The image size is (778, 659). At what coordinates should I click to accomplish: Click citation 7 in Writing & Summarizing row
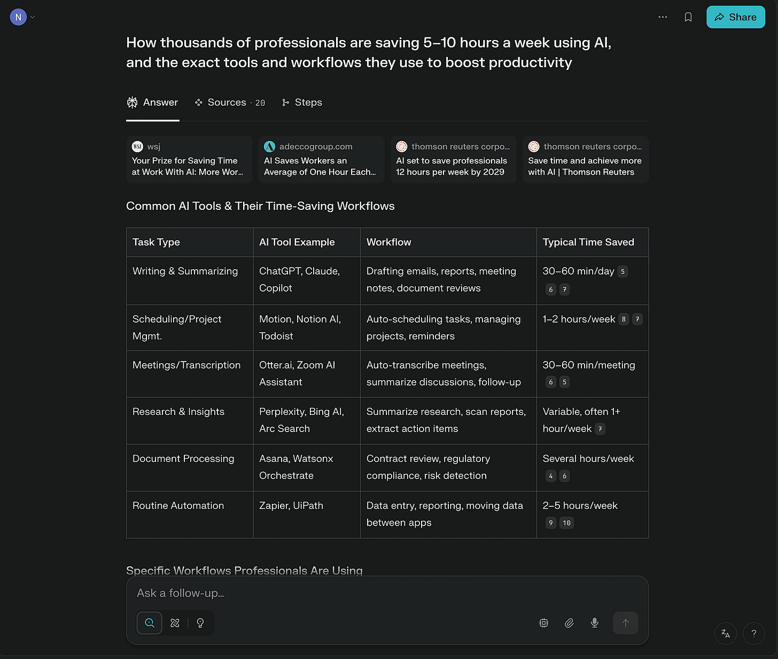click(x=564, y=289)
